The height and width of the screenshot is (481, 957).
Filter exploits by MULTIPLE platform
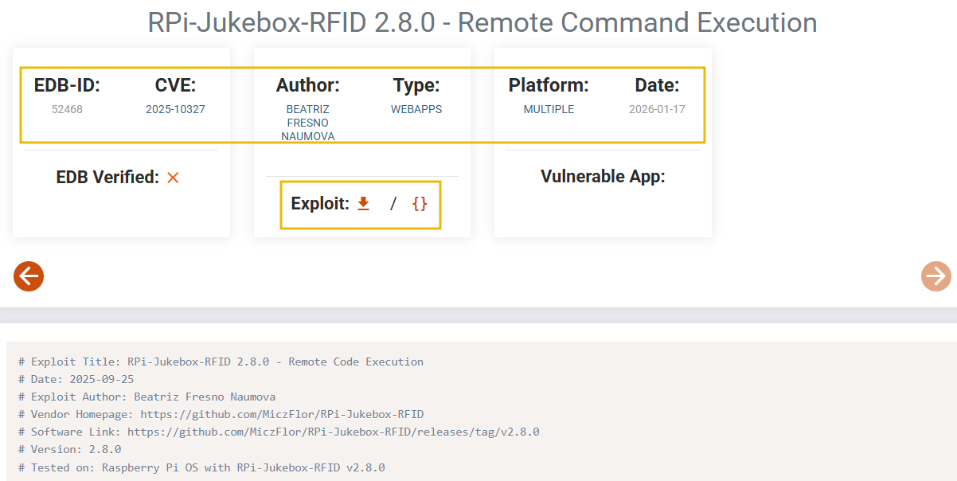click(x=549, y=109)
